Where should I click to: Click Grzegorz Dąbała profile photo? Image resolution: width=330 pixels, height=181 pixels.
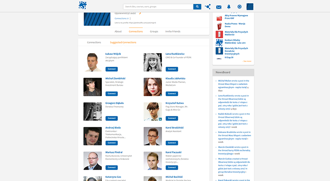pyautogui.click(x=93, y=111)
